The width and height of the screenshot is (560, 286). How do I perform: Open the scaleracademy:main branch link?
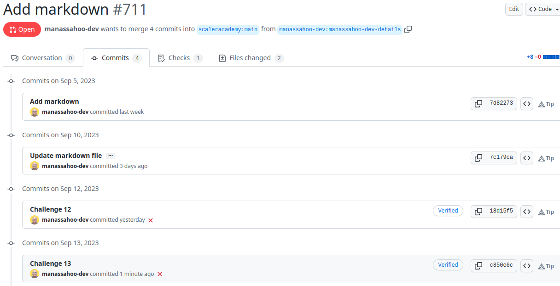click(227, 29)
